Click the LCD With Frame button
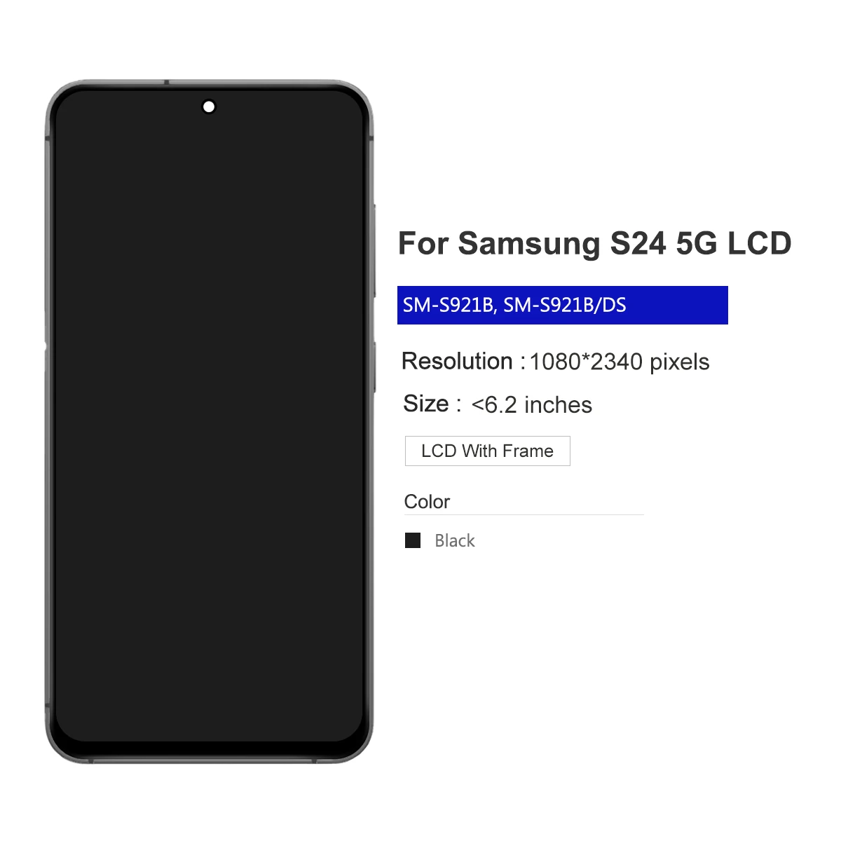This screenshot has height=841, width=841. tap(488, 451)
